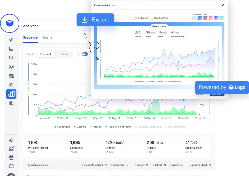This screenshot has width=249, height=176.
Task: Pick the pink background color swatch
Action: click(211, 18)
